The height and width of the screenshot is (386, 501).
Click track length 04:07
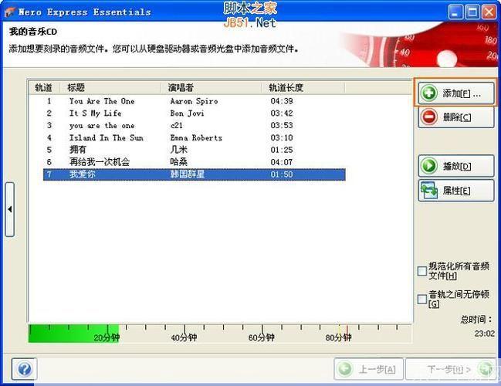(x=282, y=162)
